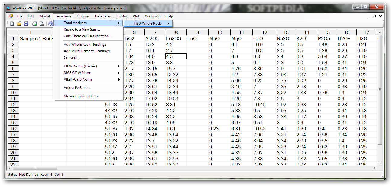392x186 pixels.
Task: Click the horizontal scrollbar right arrow
Action: (375, 168)
